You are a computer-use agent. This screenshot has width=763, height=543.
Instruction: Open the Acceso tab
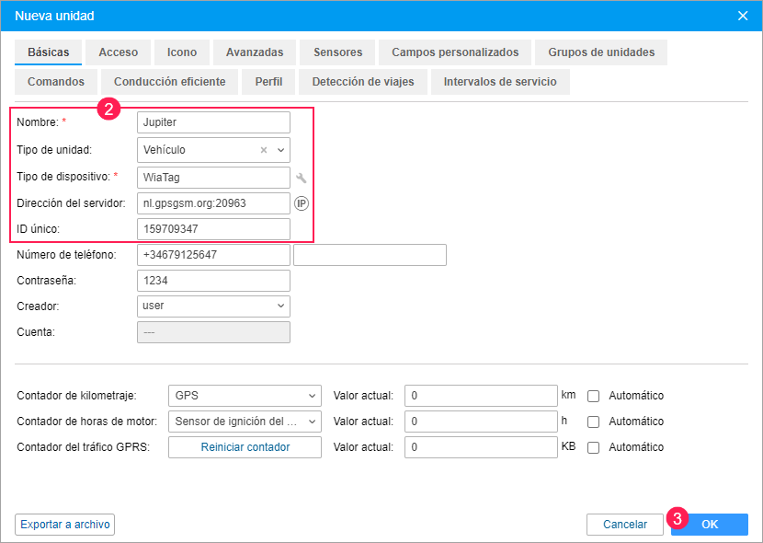pyautogui.click(x=119, y=52)
